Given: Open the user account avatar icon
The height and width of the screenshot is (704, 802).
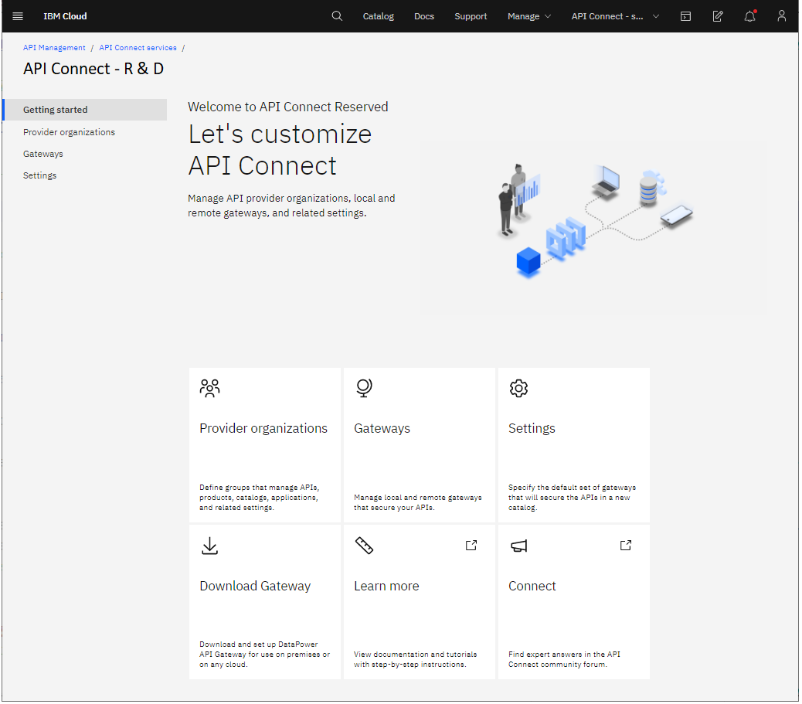Looking at the screenshot, I should [x=781, y=15].
